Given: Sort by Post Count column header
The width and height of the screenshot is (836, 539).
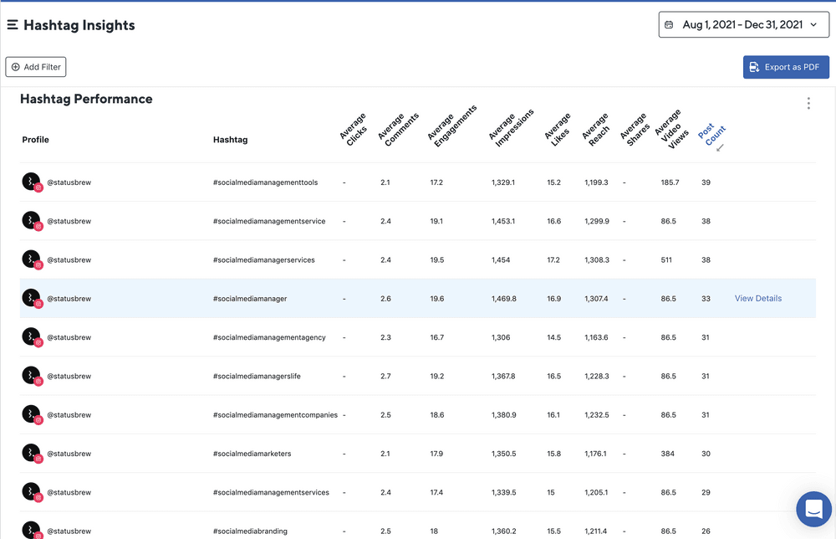Looking at the screenshot, I should [711, 134].
